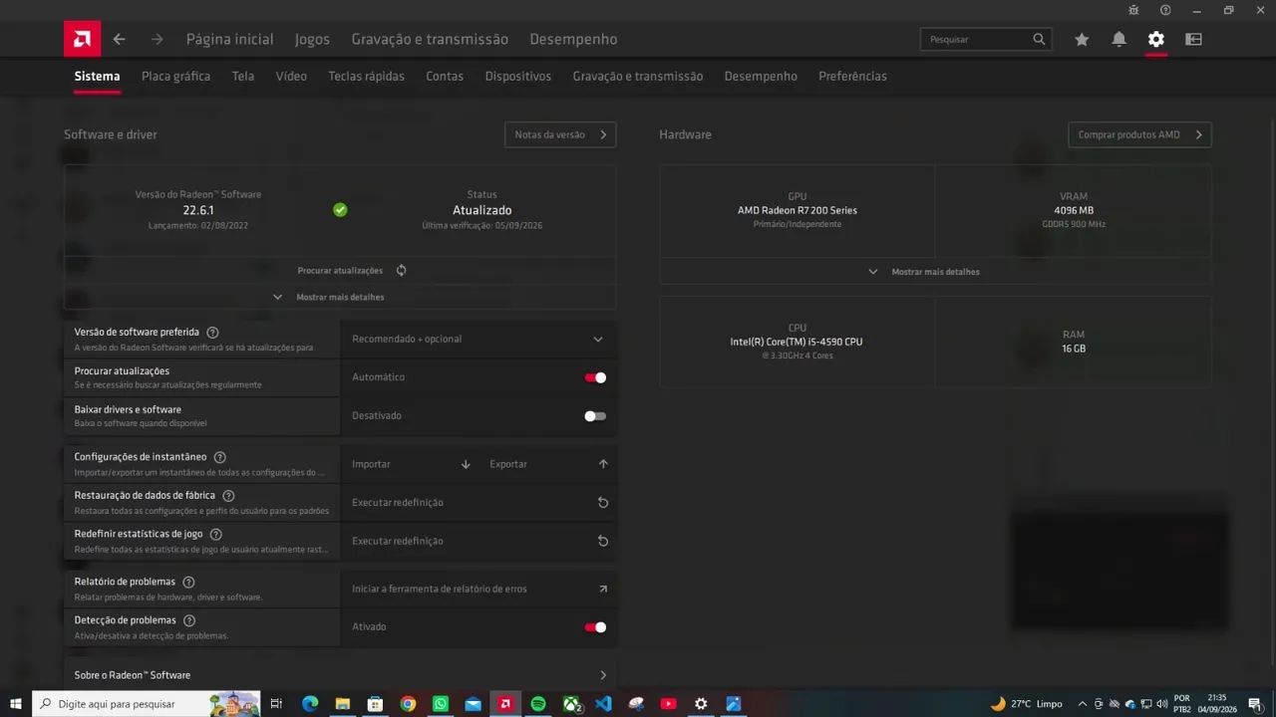Show hidden tray icons chevron
The width and height of the screenshot is (1276, 717).
(x=1083, y=704)
